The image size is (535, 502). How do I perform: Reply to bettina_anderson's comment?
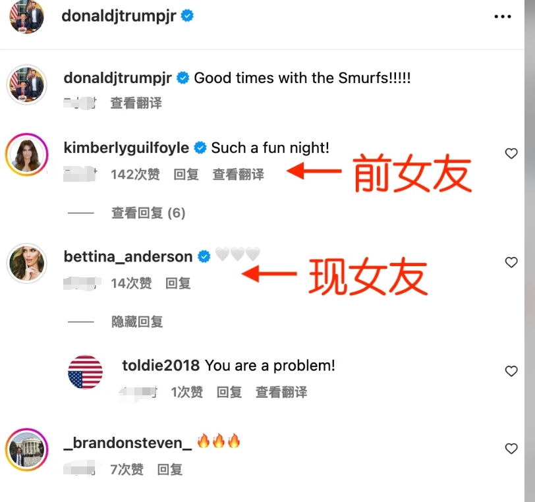coord(178,283)
